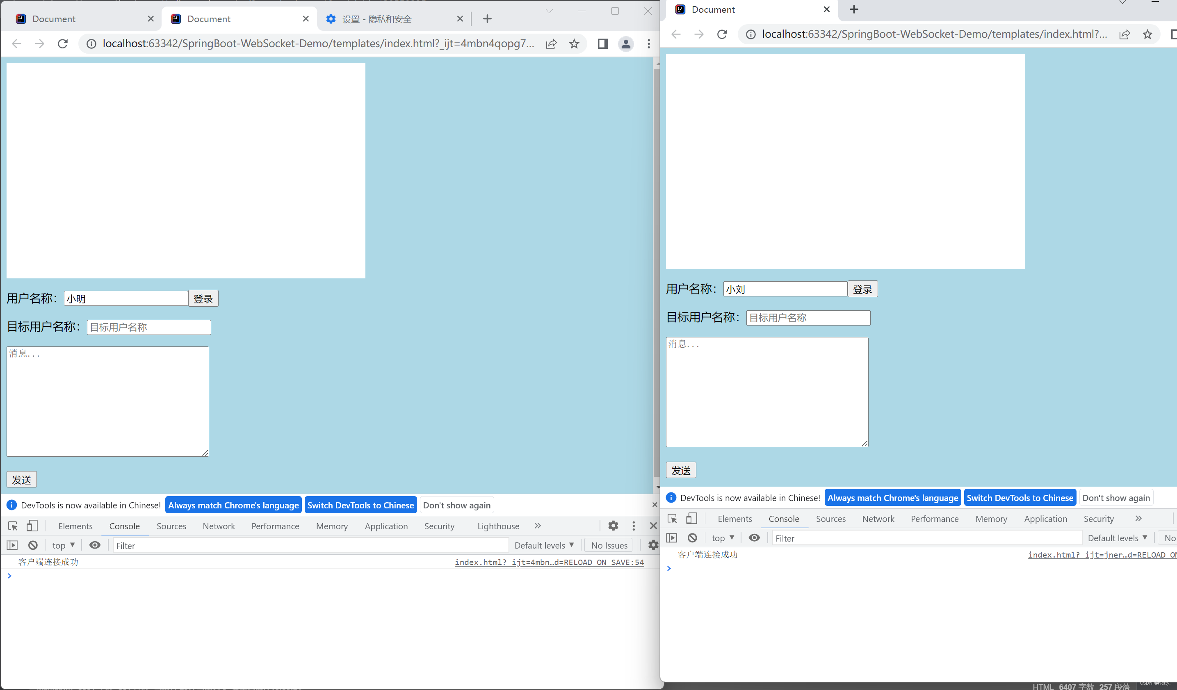
Task: Open index.html source link in left console
Action: (x=549, y=562)
